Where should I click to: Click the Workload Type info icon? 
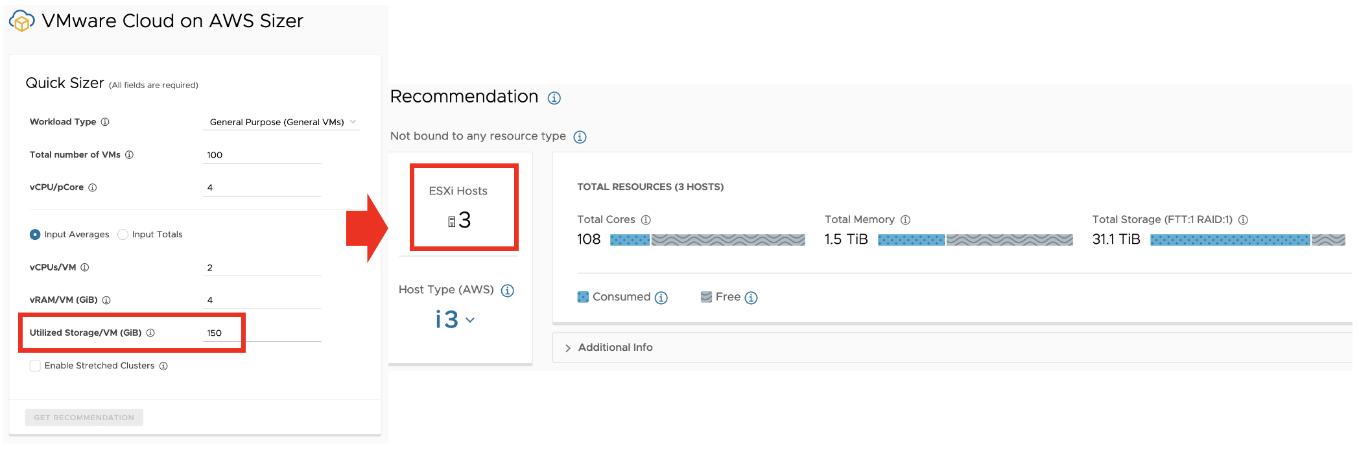coord(105,122)
